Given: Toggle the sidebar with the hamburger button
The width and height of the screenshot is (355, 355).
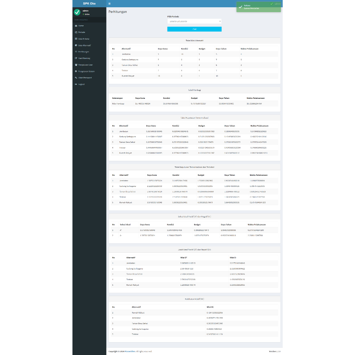Looking at the screenshot, I should (x=110, y=3).
